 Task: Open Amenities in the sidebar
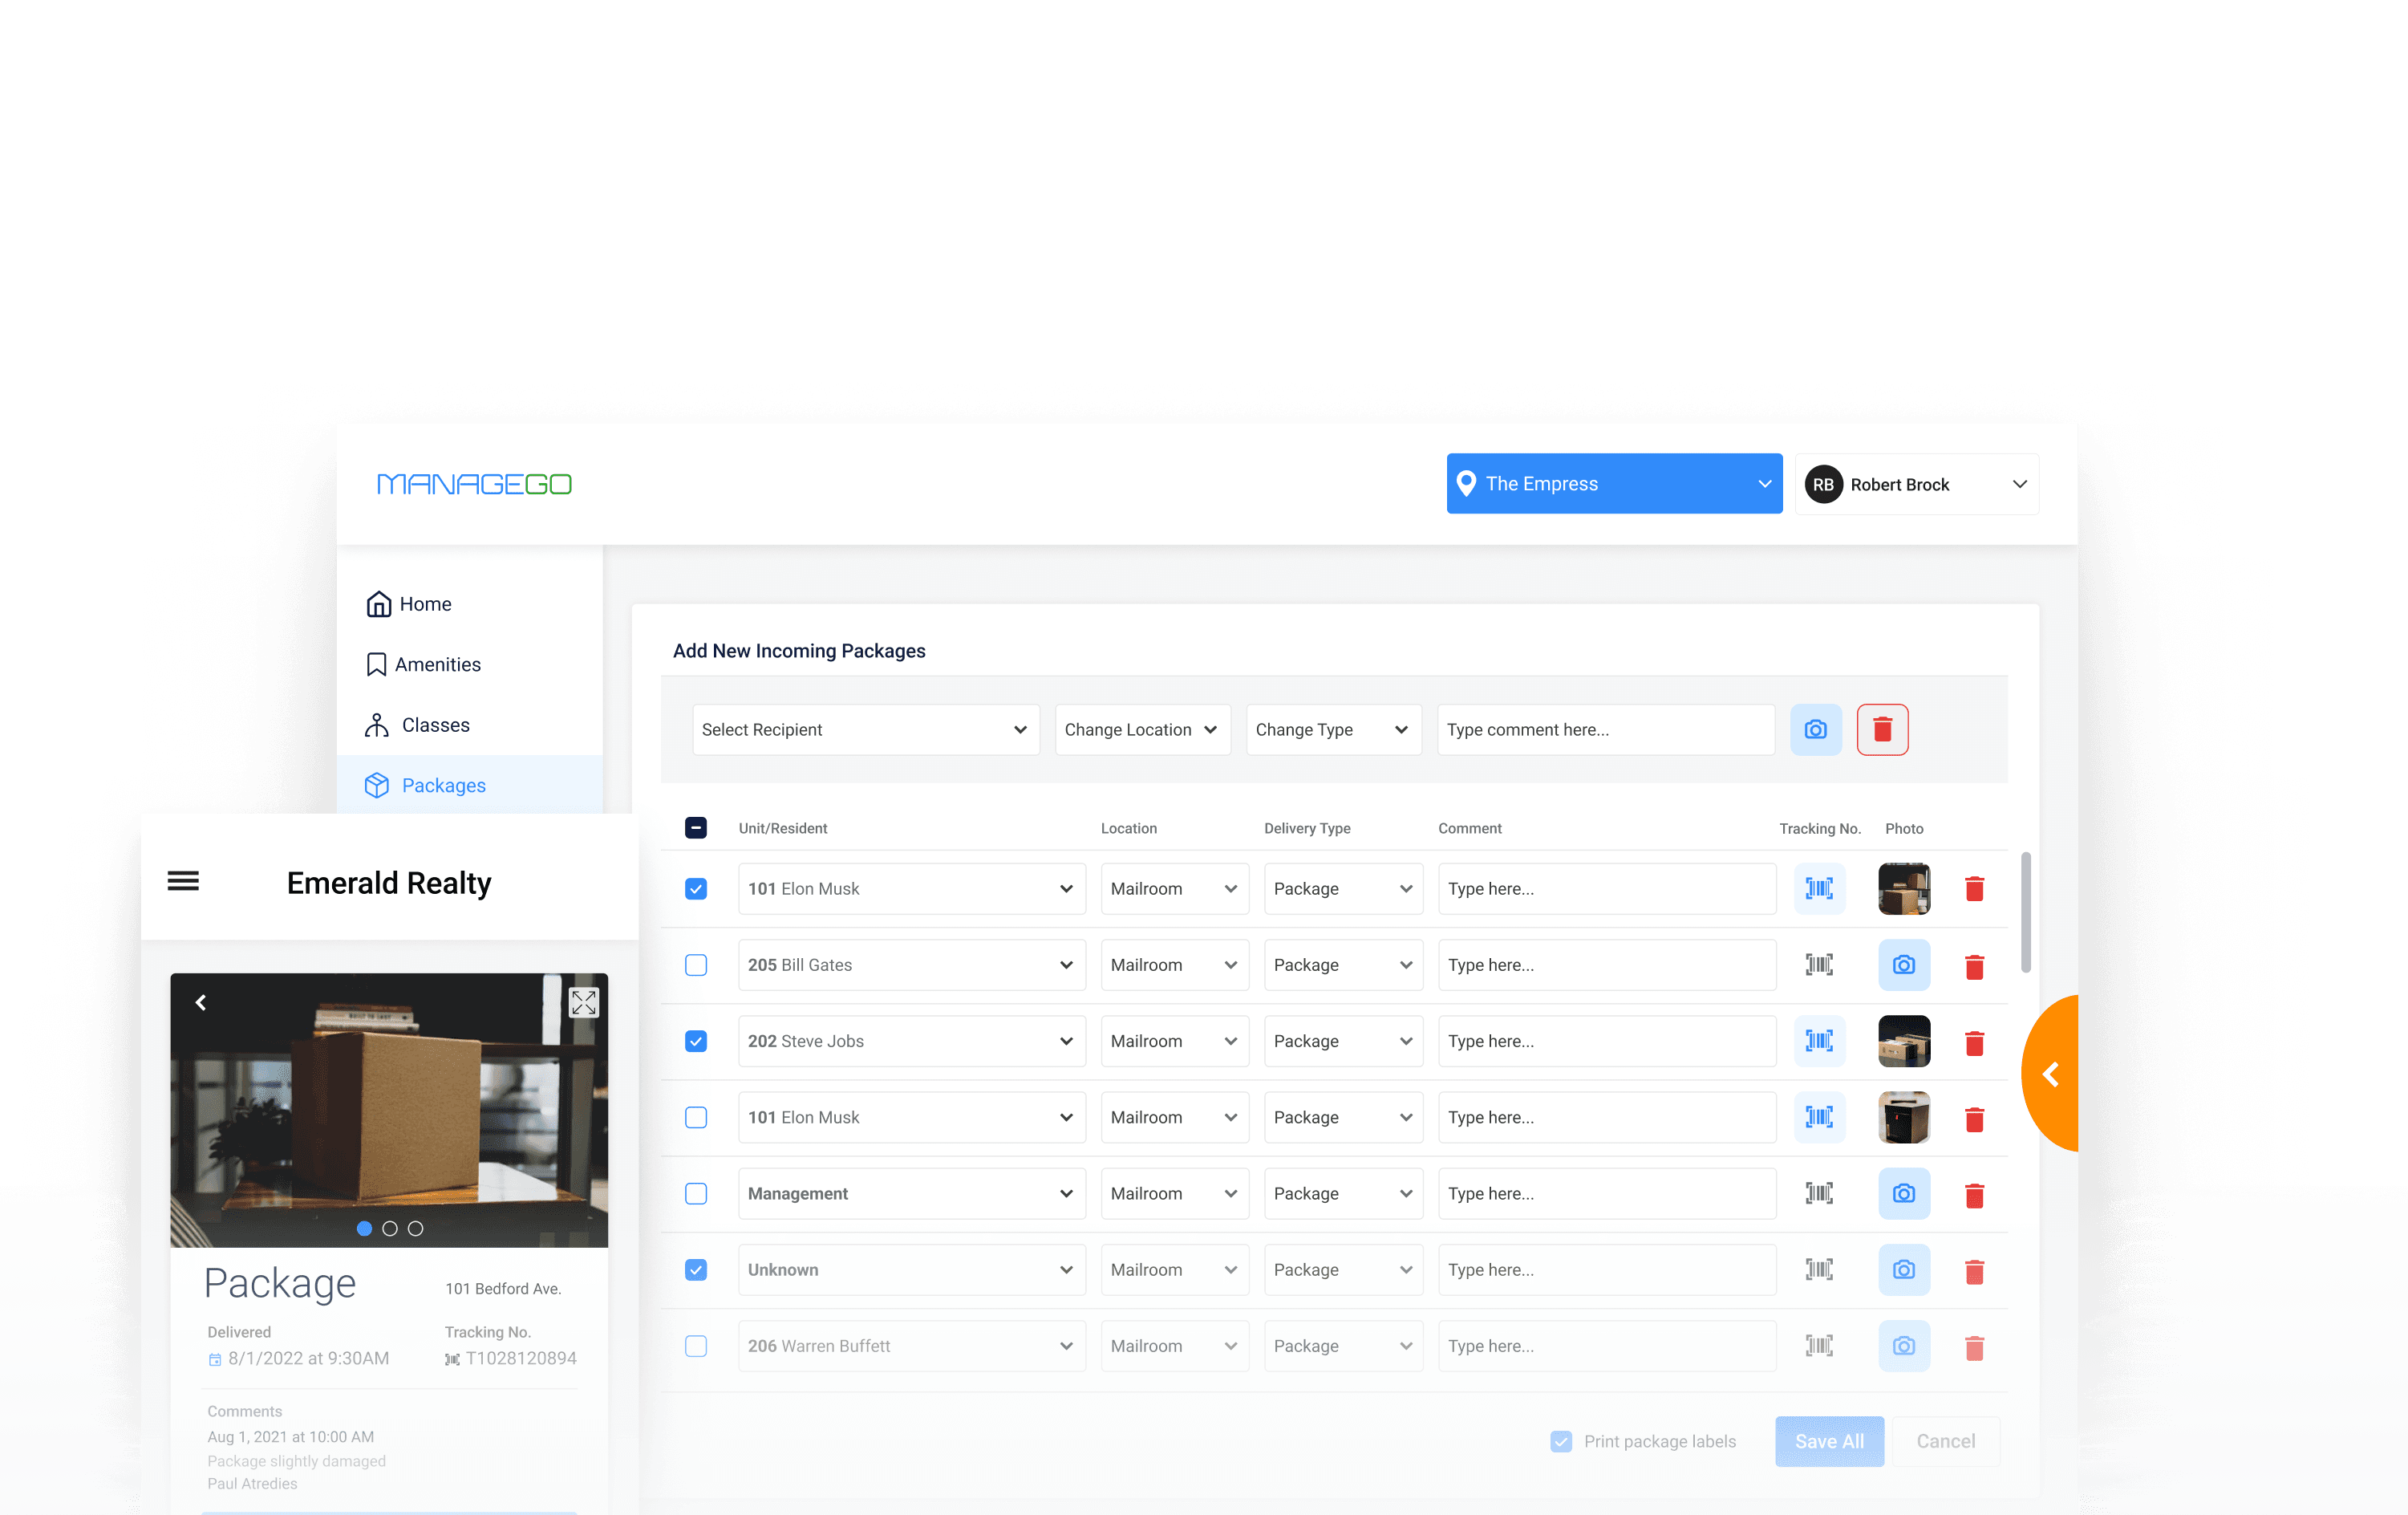pyautogui.click(x=437, y=664)
